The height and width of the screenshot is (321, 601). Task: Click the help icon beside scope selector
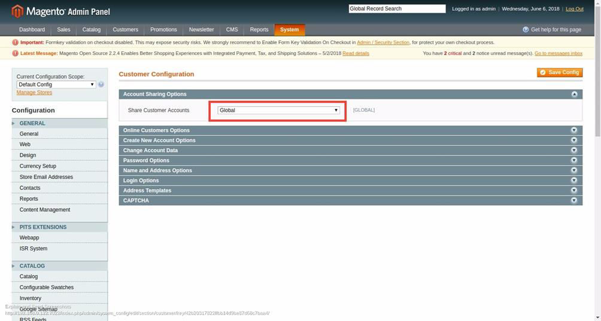[x=101, y=84]
